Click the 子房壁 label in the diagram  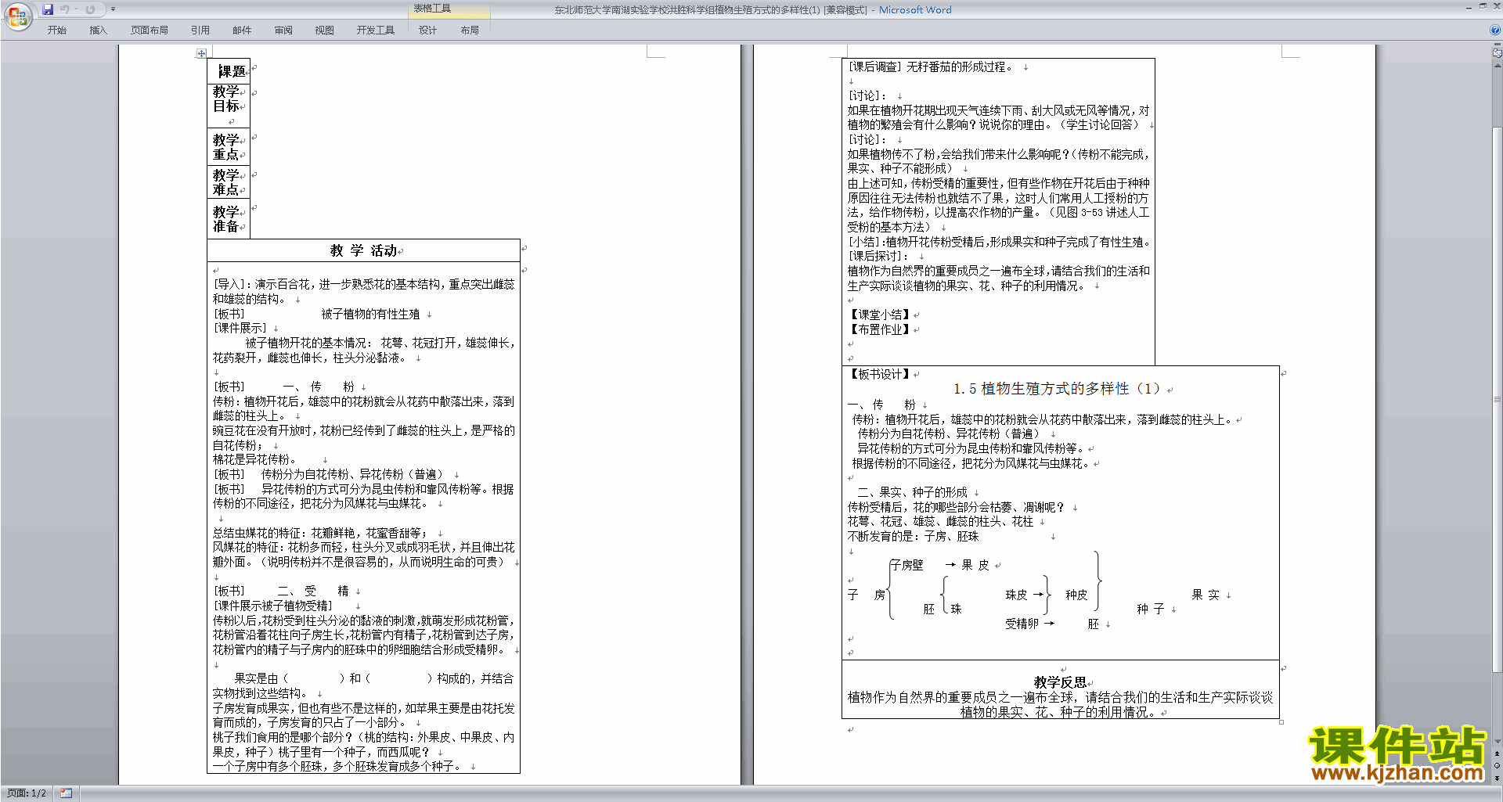[x=907, y=565]
